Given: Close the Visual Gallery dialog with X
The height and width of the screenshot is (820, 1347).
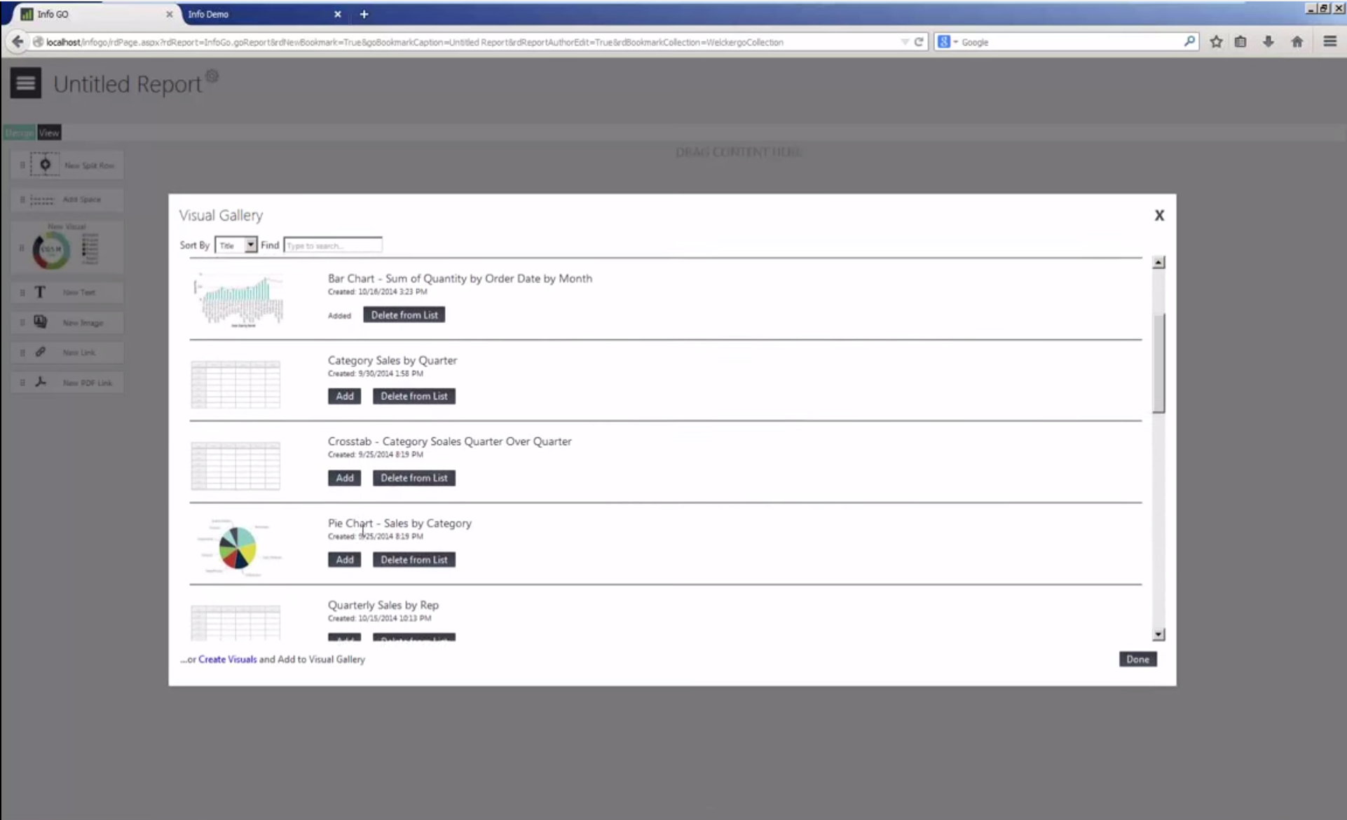Looking at the screenshot, I should (1159, 215).
